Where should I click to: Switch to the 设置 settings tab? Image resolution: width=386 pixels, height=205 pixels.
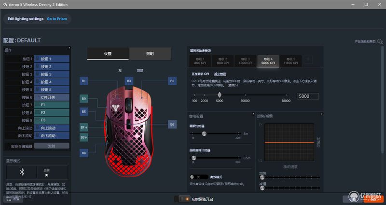pos(108,54)
